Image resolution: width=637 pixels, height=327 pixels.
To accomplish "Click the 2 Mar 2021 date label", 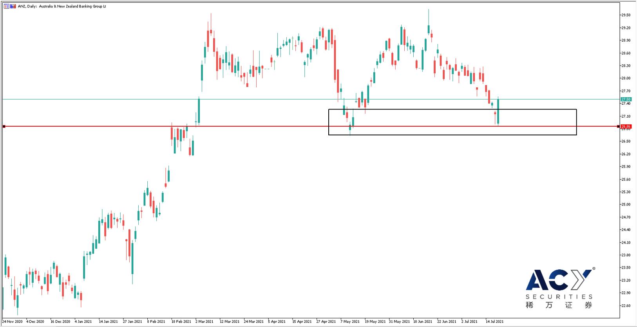I will point(204,322).
